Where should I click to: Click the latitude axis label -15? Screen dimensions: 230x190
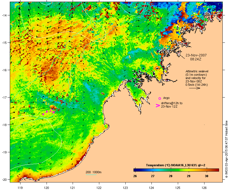(x=4, y=42)
